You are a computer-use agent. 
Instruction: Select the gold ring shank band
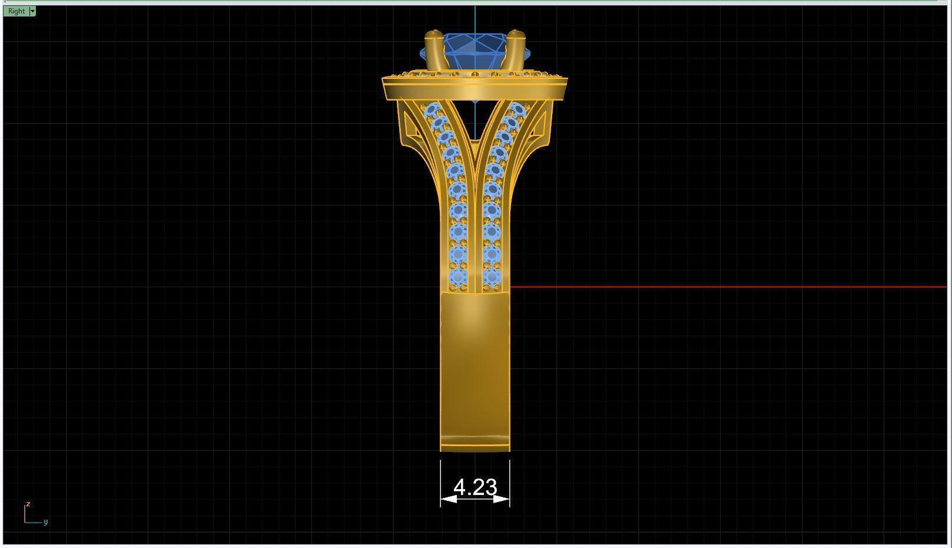pyautogui.click(x=475, y=371)
